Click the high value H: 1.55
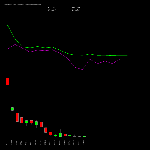The height and width of the screenshot is (150, 150). pyautogui.click(x=76, y=8)
